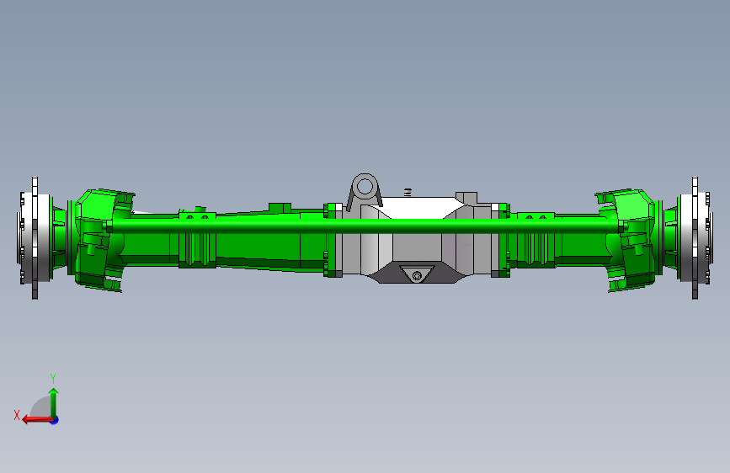The image size is (730, 473).
Task: Select the right wheel hub flange
Action: 695,238
